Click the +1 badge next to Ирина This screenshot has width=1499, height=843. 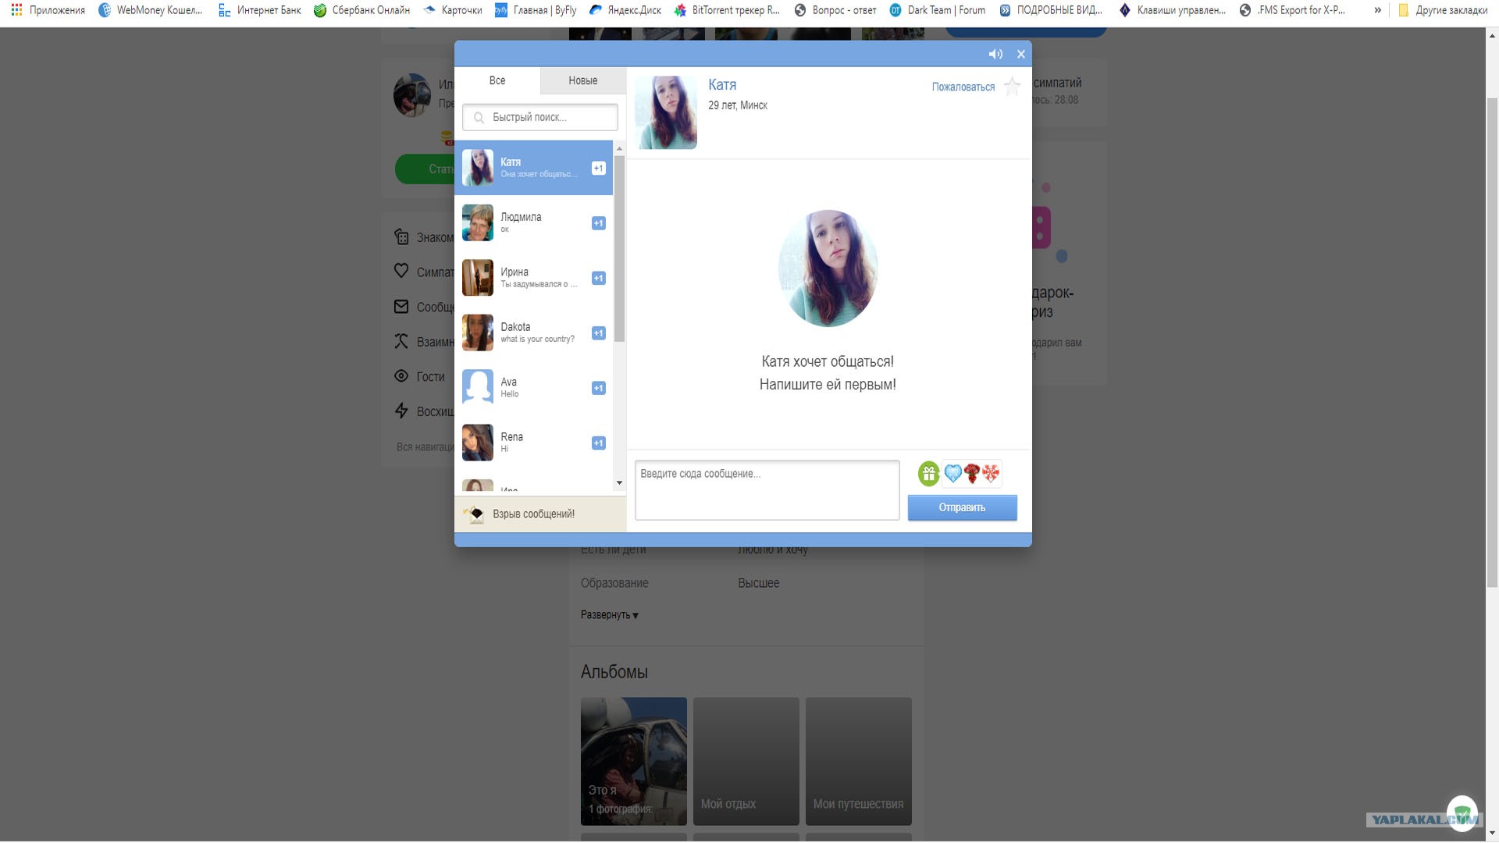(x=599, y=278)
